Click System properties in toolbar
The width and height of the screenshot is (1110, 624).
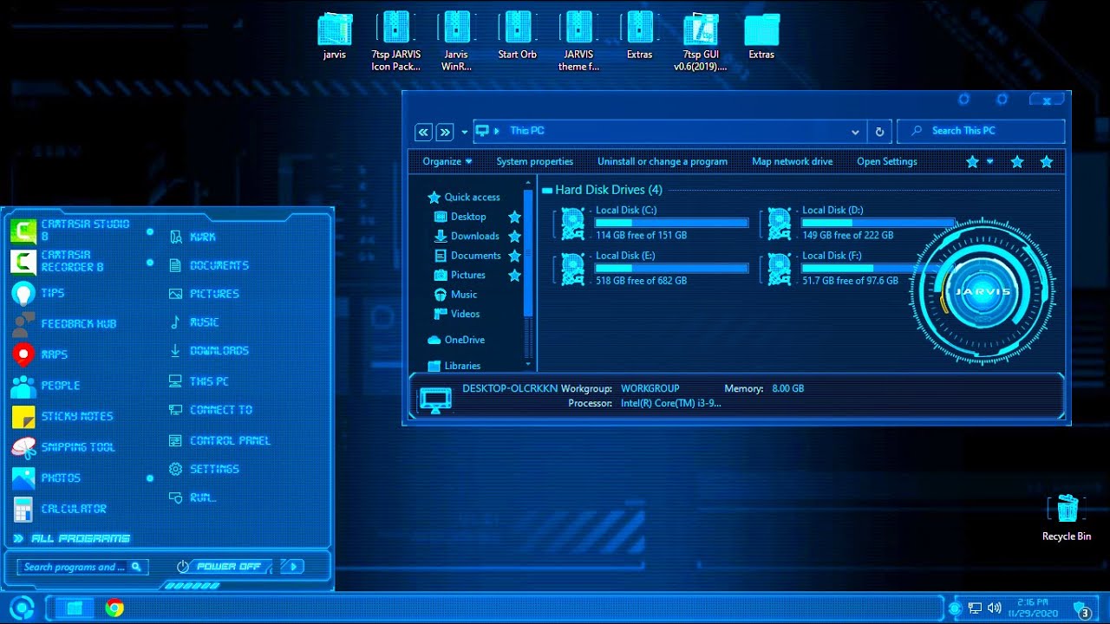pos(534,161)
